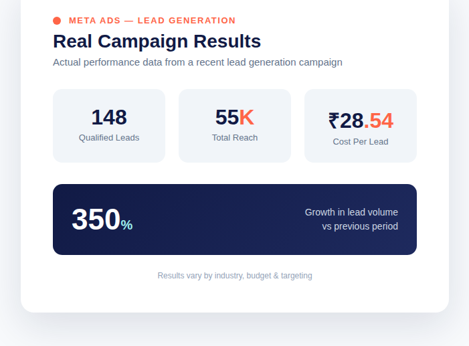Viewport: 469px width, 346px height.
Task: Click the campaign performance subtitle text
Action: pos(197,62)
